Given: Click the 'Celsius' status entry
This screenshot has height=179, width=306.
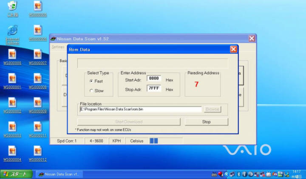Looking at the screenshot, I should point(136,141).
